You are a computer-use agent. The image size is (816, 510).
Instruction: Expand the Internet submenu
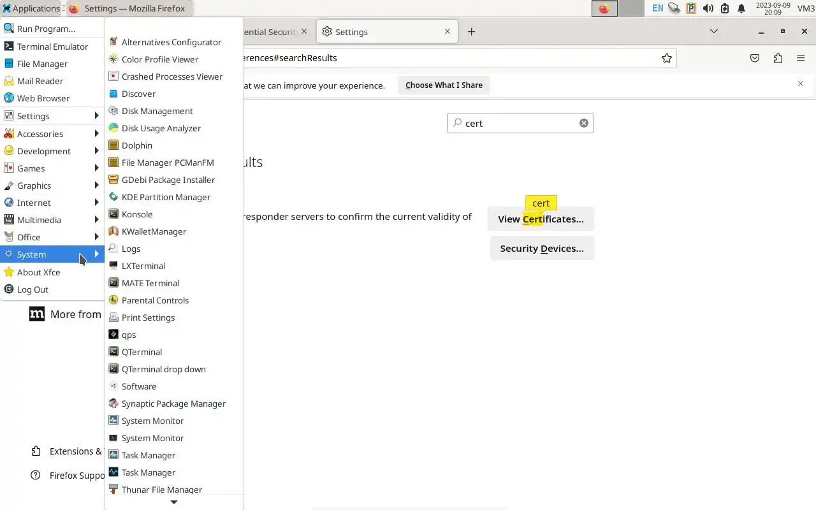(52, 203)
